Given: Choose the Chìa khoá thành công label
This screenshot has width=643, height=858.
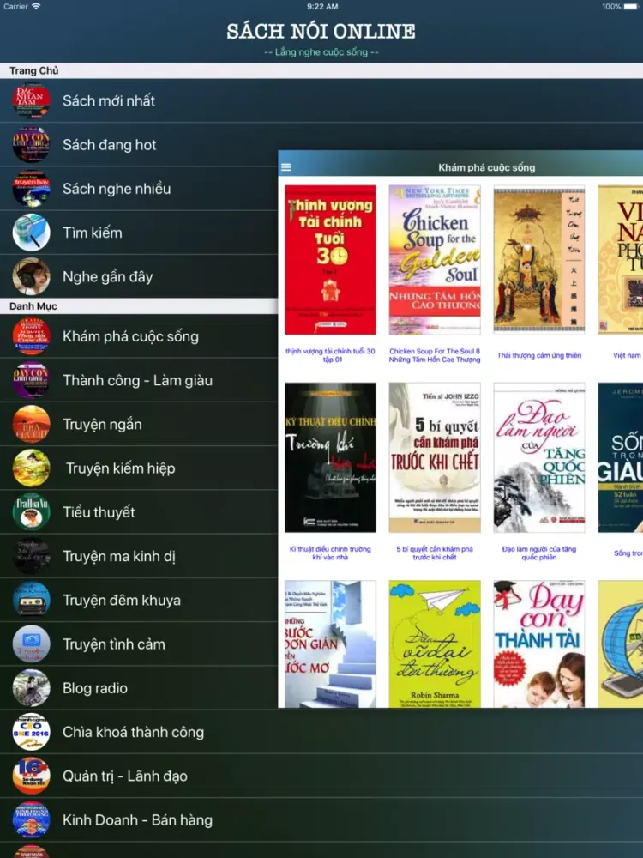Looking at the screenshot, I should point(134,732).
